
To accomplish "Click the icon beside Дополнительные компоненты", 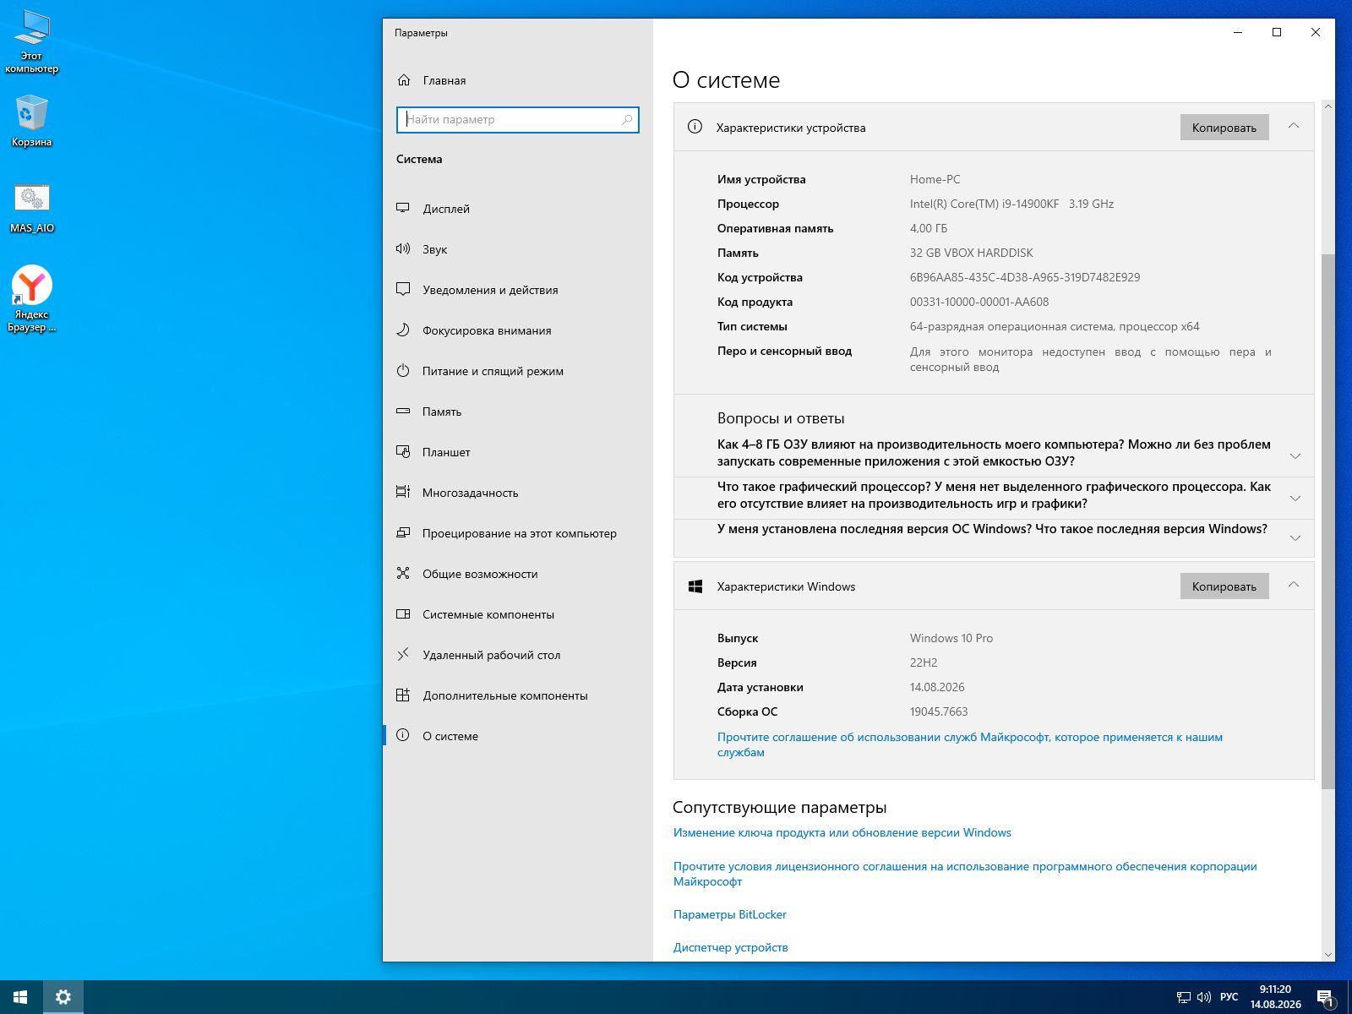I will (x=403, y=695).
